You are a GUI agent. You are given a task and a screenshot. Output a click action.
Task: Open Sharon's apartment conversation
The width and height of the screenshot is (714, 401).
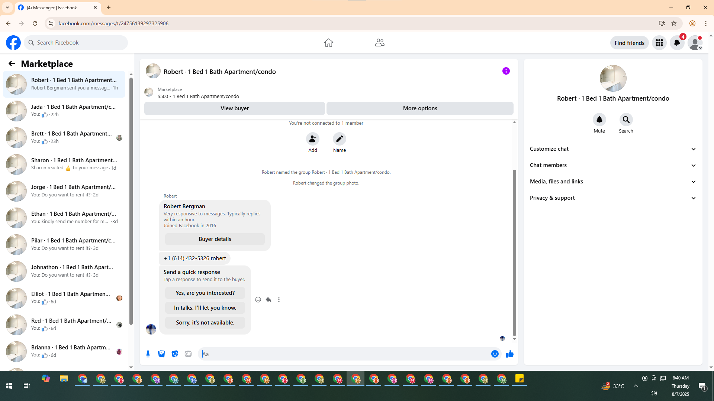tap(64, 164)
